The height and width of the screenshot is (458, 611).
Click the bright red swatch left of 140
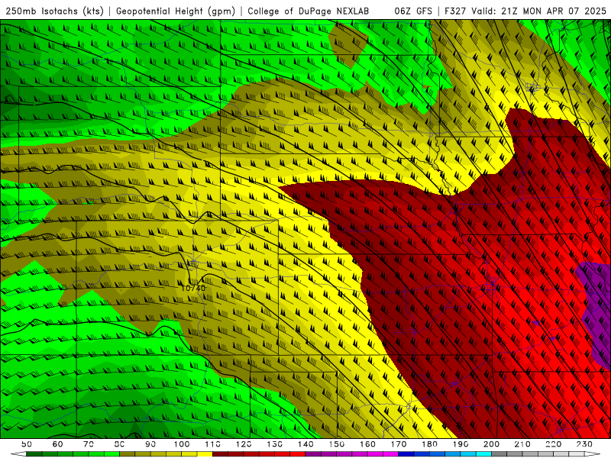(298, 454)
